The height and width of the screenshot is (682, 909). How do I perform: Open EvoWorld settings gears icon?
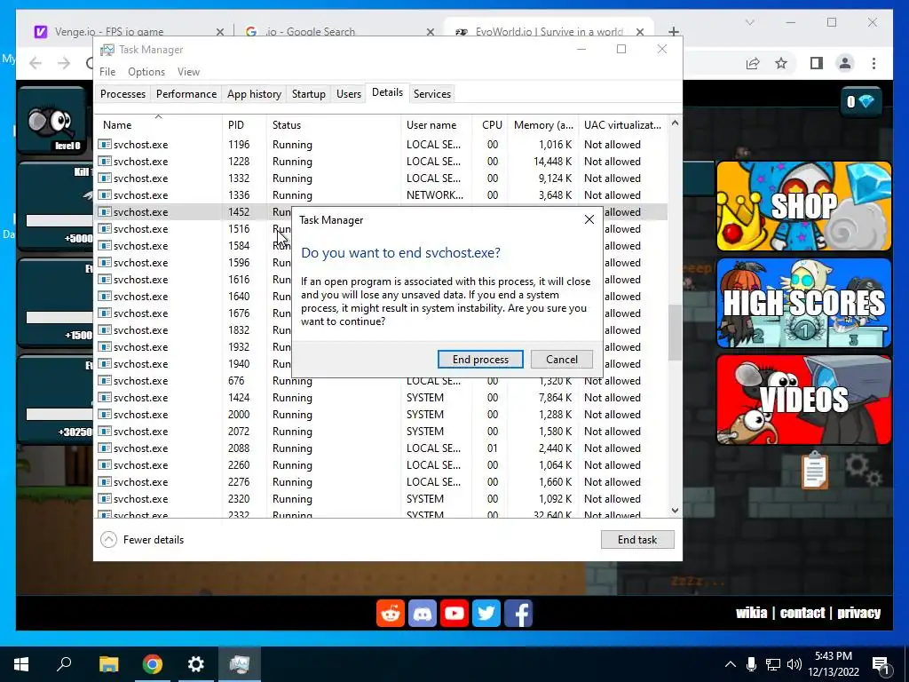pos(863,470)
